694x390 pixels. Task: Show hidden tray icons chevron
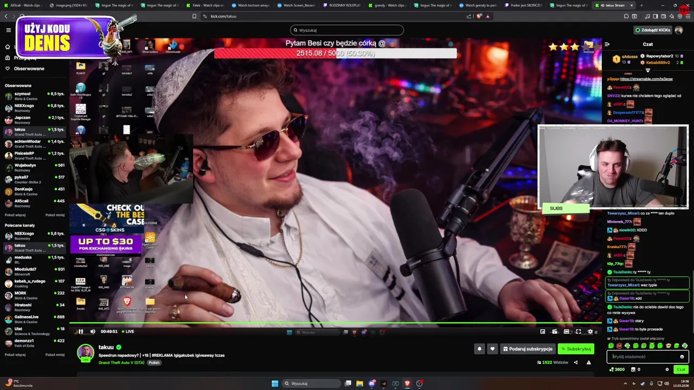(625, 383)
